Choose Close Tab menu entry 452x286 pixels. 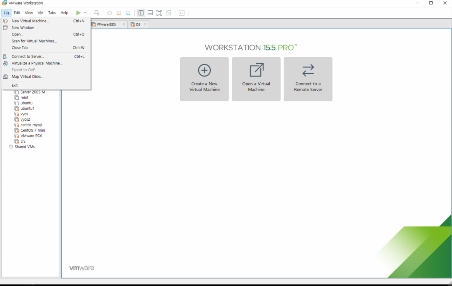click(46, 48)
